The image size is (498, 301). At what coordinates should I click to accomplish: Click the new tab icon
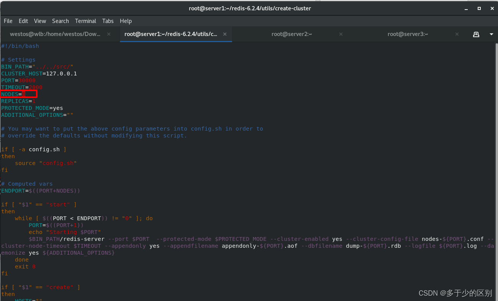coord(476,34)
